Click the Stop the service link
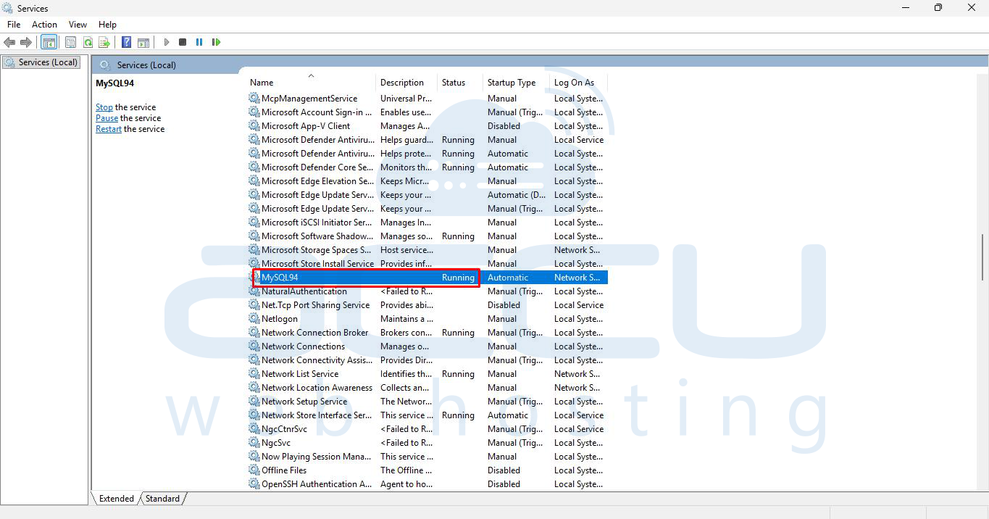 pyautogui.click(x=104, y=107)
